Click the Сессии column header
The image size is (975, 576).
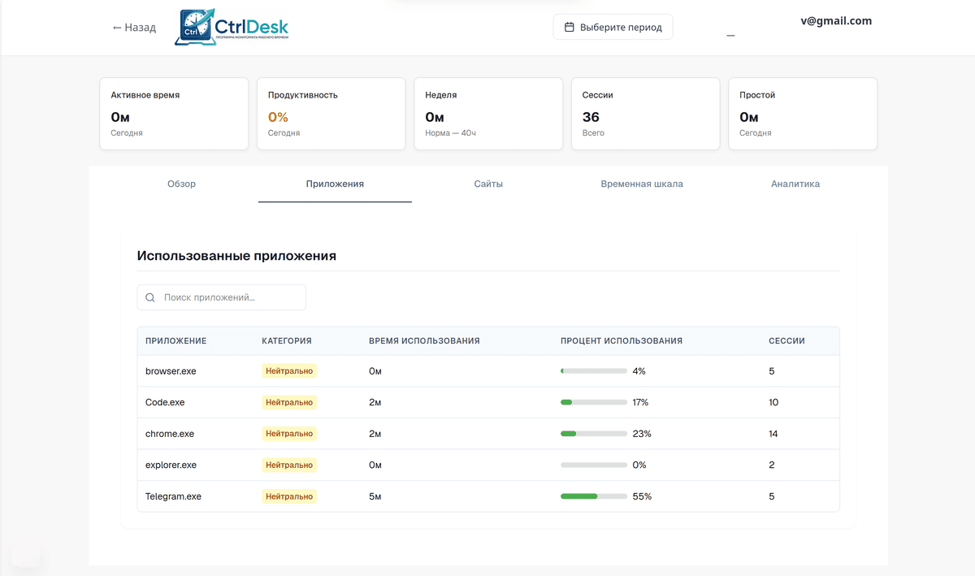click(x=786, y=341)
